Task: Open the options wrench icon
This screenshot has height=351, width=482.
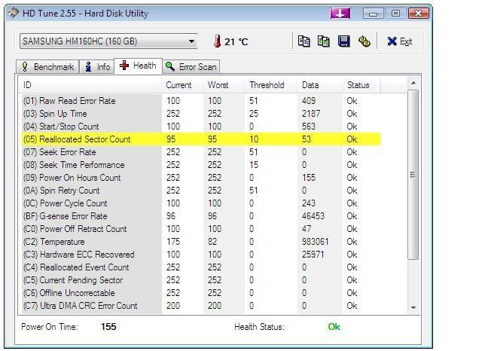Action: [365, 41]
